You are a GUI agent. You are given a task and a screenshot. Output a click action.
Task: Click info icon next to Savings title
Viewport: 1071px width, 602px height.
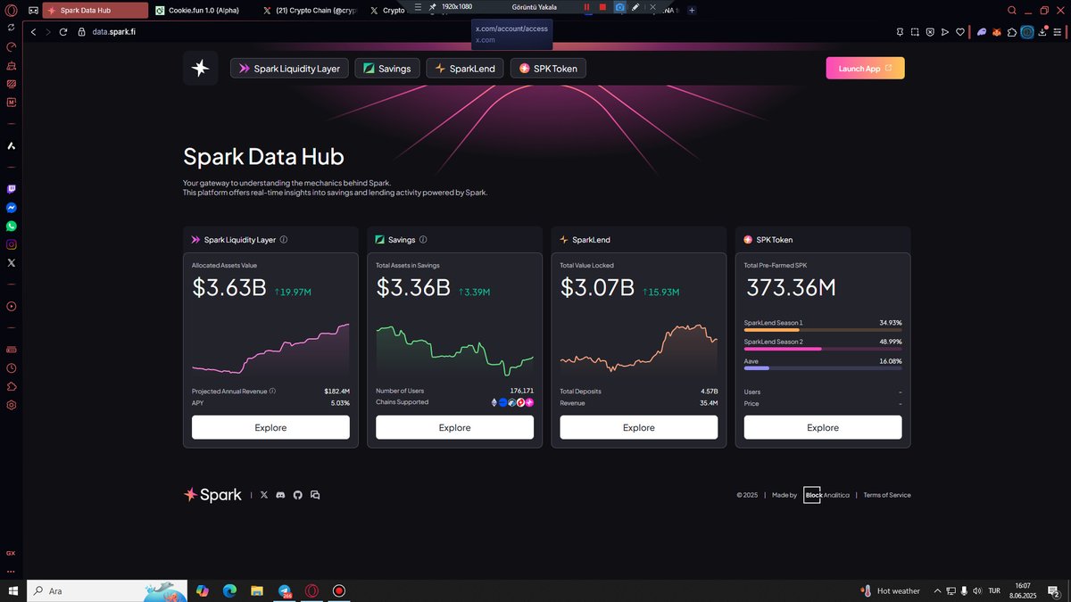click(x=423, y=240)
